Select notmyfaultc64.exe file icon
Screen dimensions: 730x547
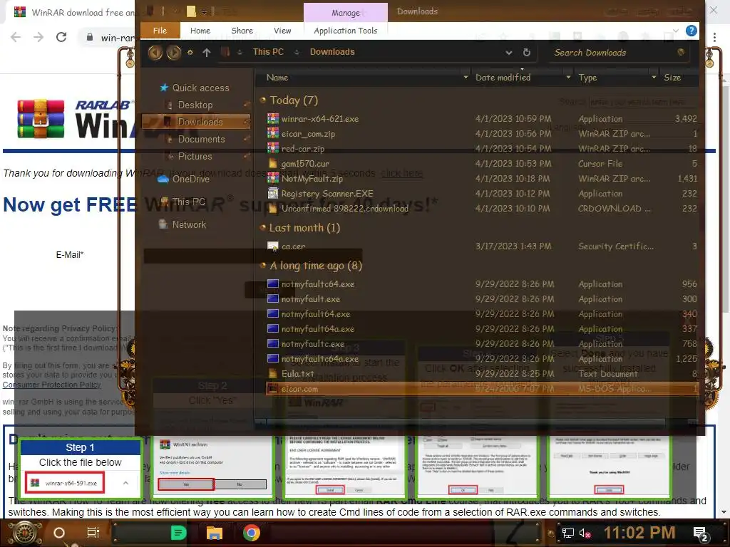273,283
